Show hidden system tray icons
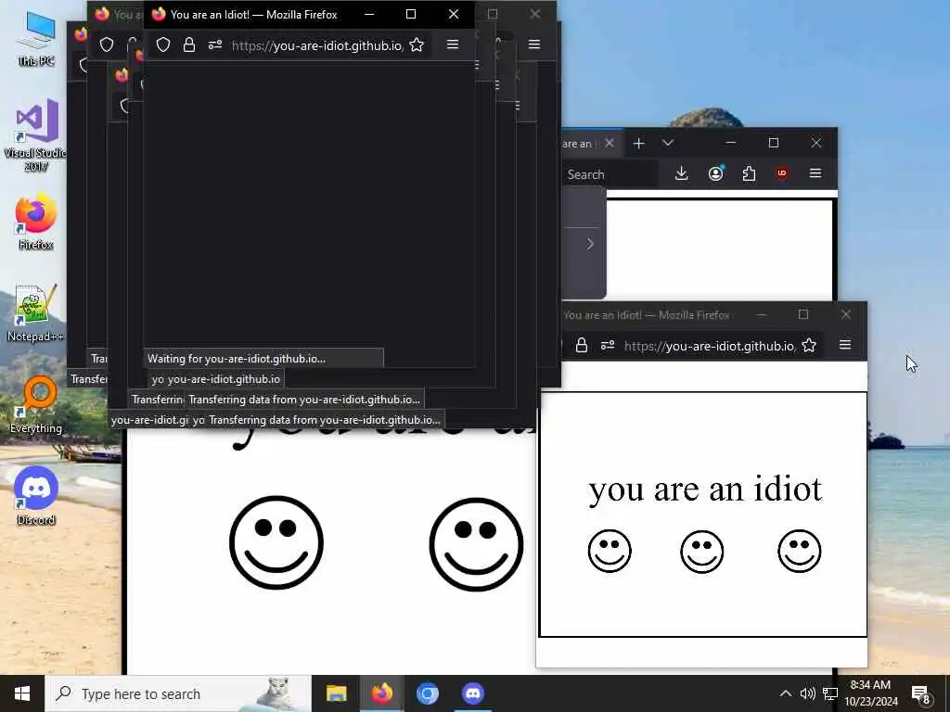The image size is (950, 712). click(x=785, y=693)
